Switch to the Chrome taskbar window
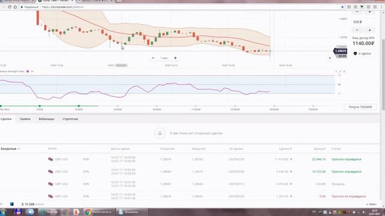This screenshot has width=385, height=216. [99, 212]
